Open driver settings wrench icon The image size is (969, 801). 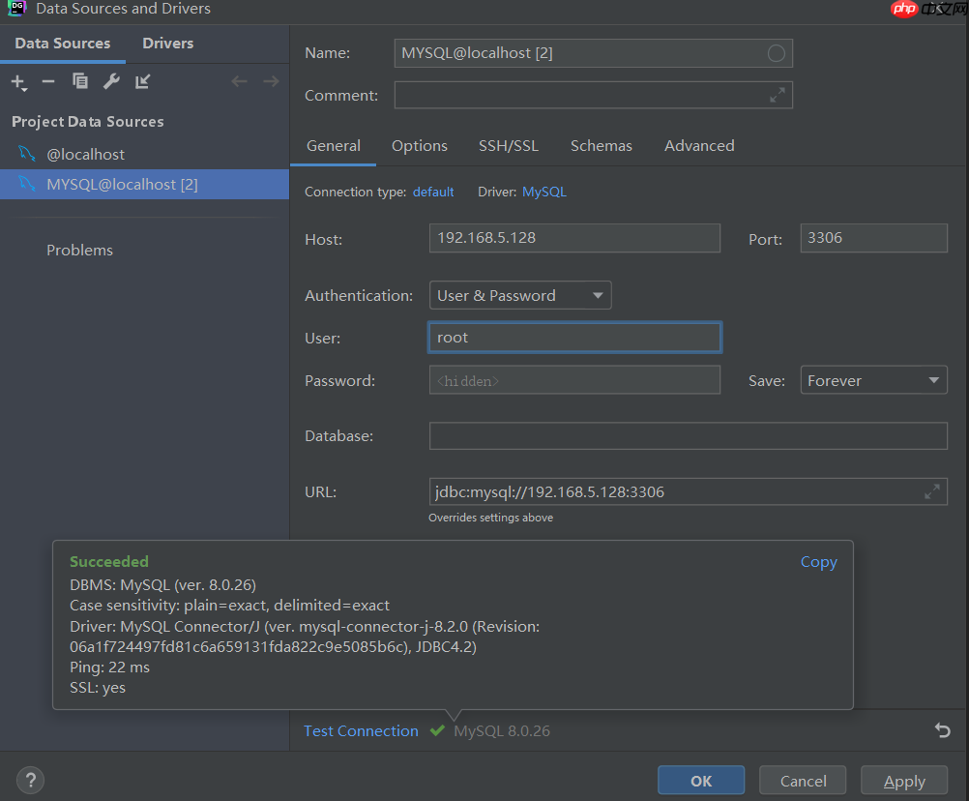point(111,81)
